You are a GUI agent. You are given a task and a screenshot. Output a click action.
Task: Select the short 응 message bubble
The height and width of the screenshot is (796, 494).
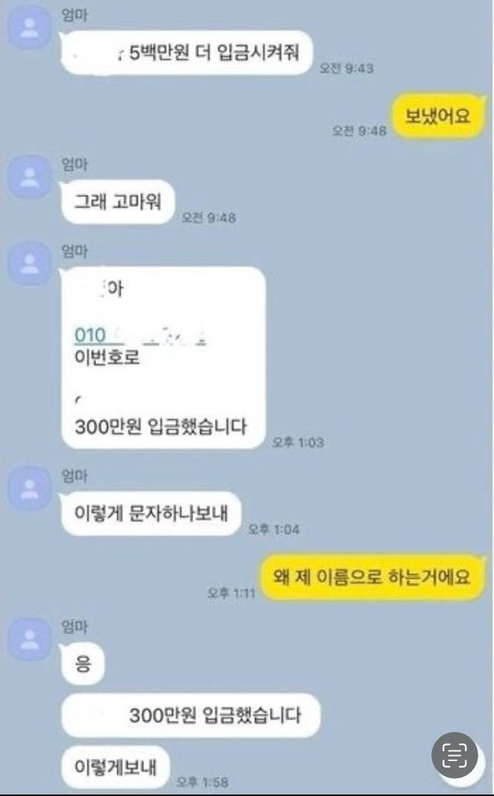[x=83, y=663]
